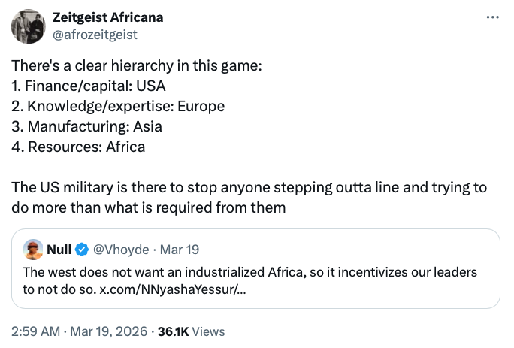This screenshot has width=514, height=348.
Task: Open the Zeitgeist Africana display name
Action: [107, 17]
